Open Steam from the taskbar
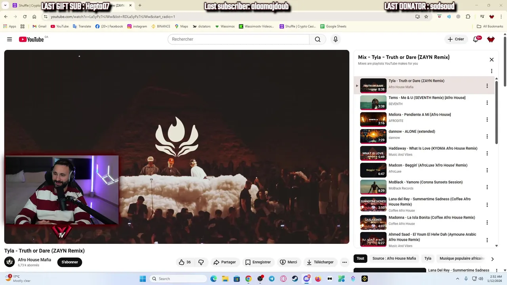Image resolution: width=507 pixels, height=285 pixels. click(x=295, y=279)
